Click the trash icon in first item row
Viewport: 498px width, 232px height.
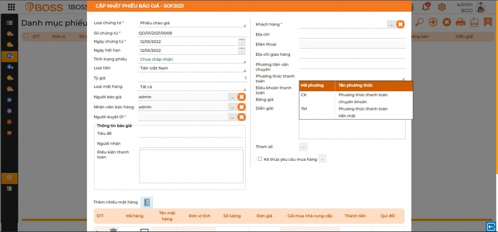click(113, 230)
